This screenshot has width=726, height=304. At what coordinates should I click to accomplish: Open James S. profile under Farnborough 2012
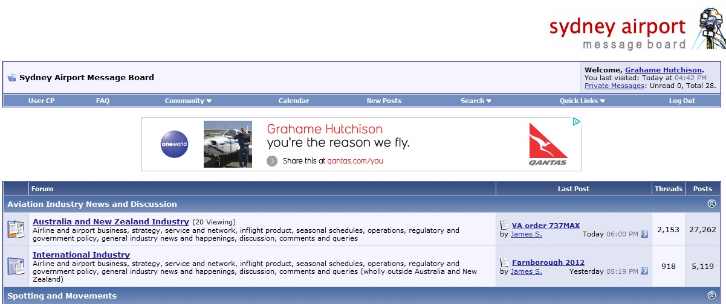pos(527,271)
